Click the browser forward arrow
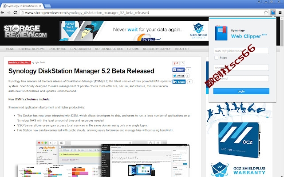 tap(9, 12)
